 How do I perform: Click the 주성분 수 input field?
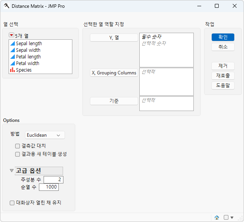(53, 180)
